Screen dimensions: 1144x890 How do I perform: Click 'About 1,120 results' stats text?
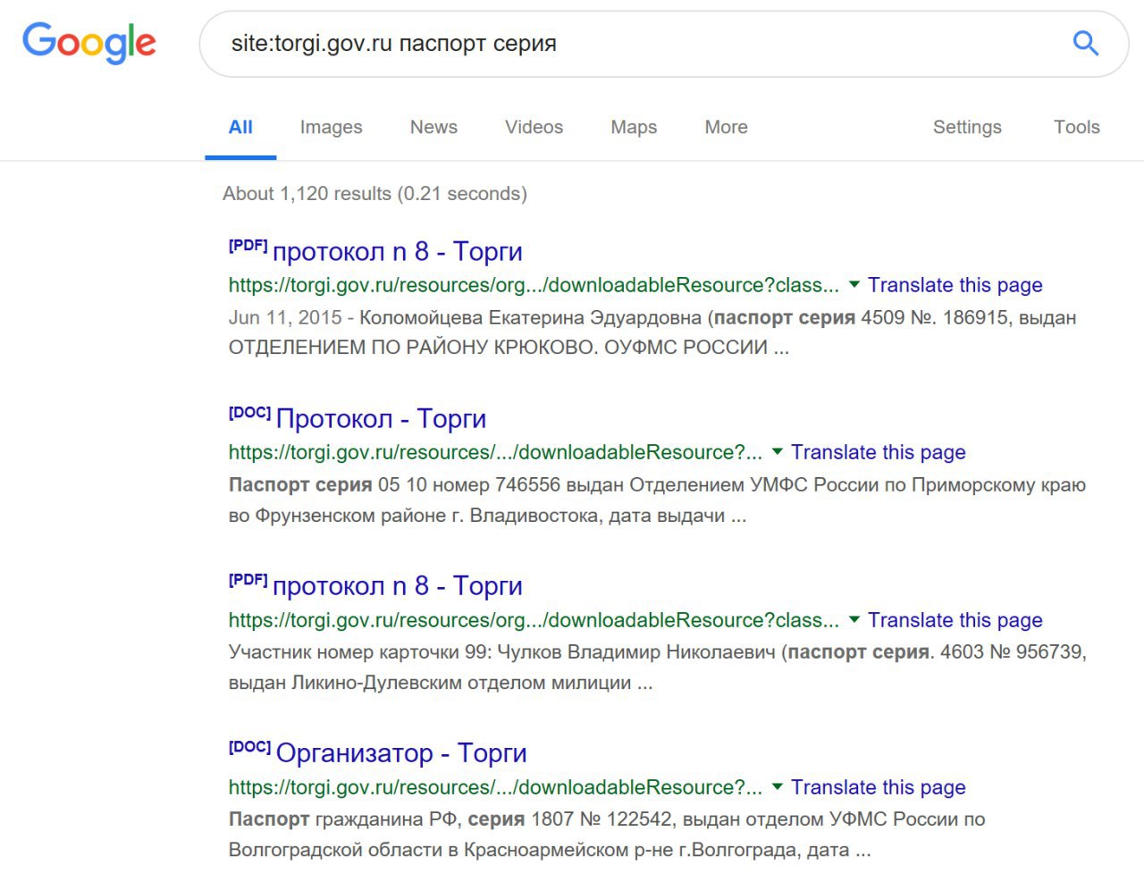tap(374, 193)
